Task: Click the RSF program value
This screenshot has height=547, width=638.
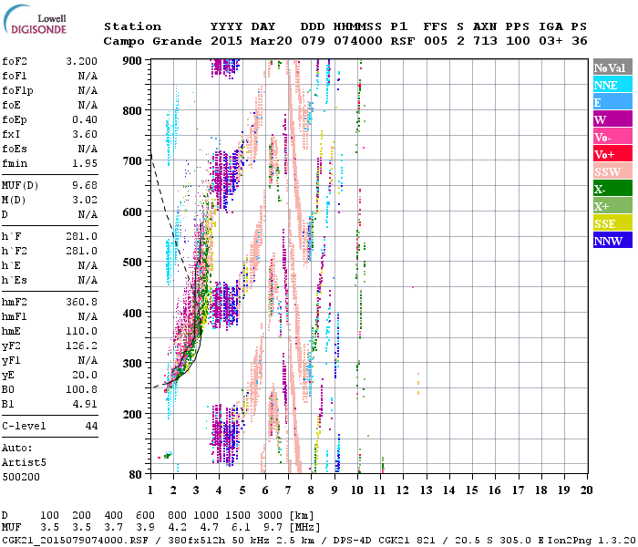Action: [403, 41]
